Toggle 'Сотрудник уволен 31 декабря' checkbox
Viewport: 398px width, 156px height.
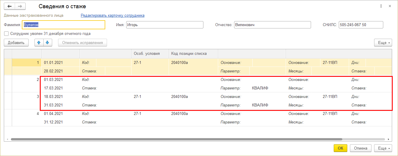[6, 34]
